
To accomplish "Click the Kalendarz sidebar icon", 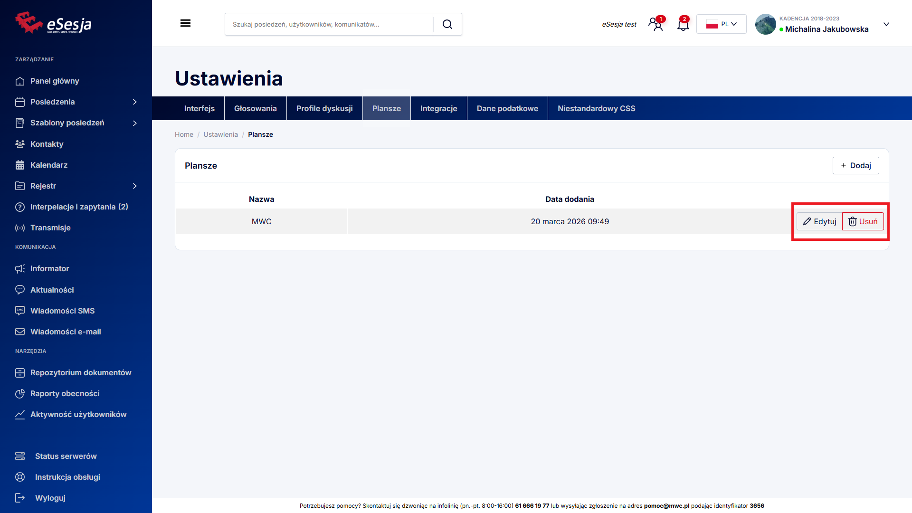I will [20, 165].
